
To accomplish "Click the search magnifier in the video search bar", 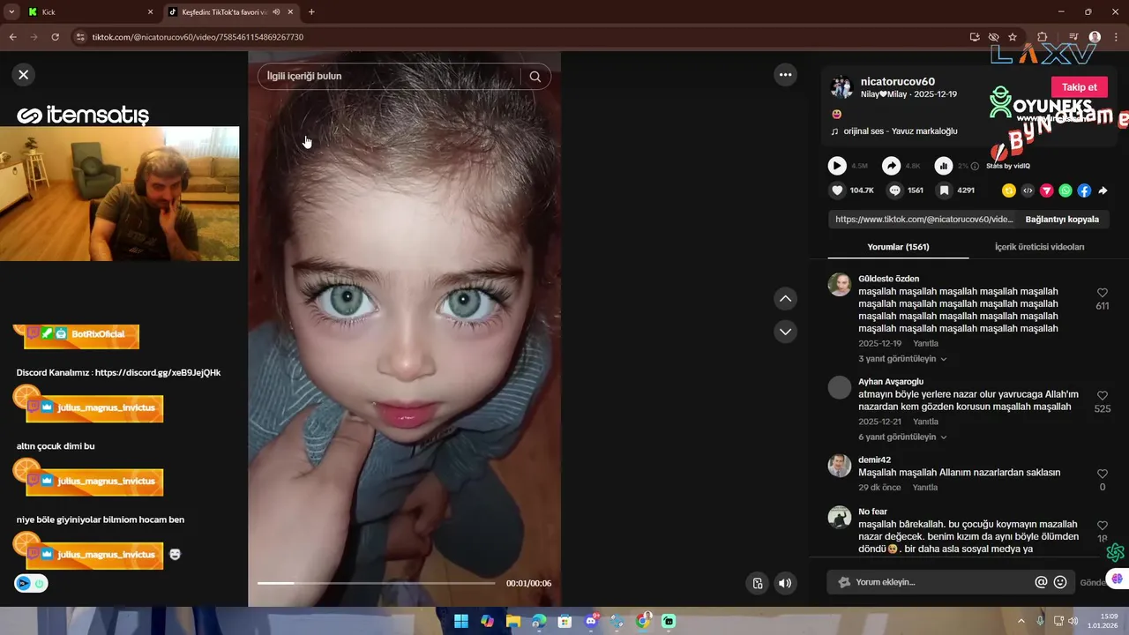I will [535, 76].
